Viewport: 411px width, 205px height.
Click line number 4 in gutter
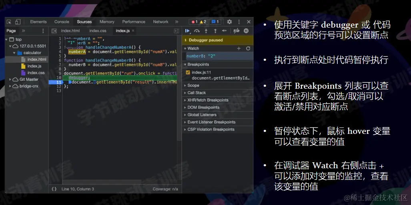[x=60, y=52]
